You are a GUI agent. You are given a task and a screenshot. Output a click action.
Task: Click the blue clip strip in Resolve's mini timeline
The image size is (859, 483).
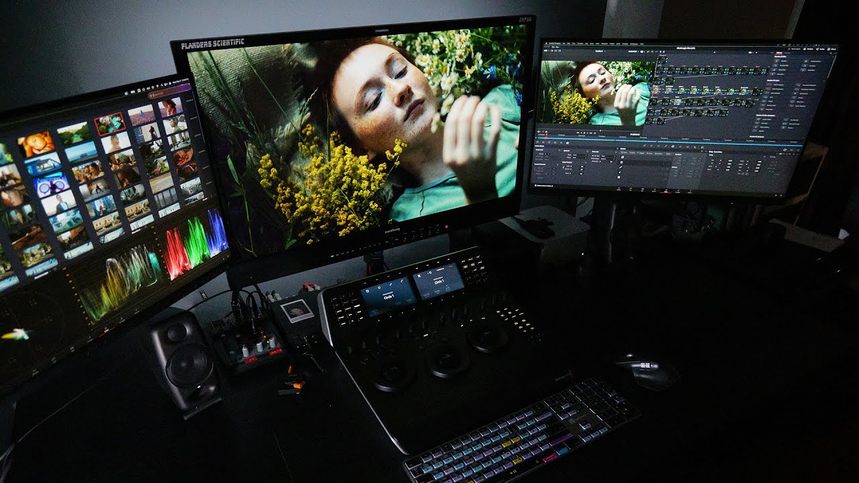(x=671, y=143)
